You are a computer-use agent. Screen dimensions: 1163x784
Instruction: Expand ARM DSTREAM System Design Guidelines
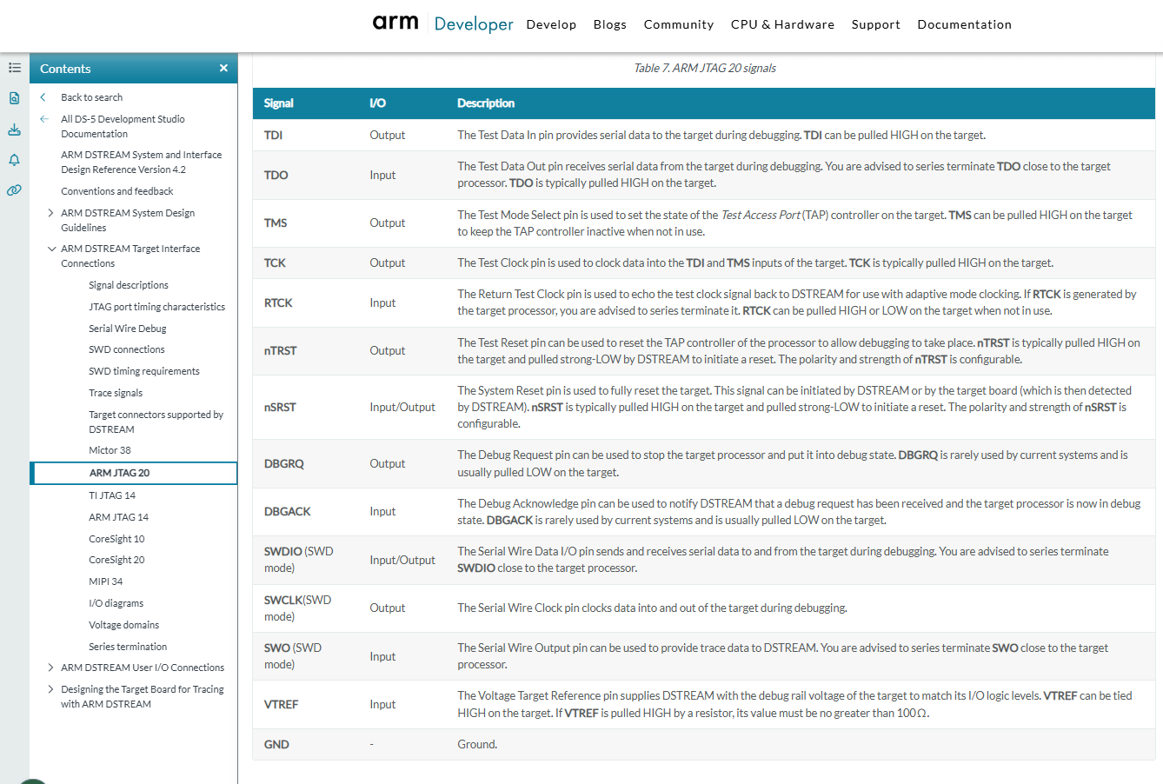(x=50, y=213)
